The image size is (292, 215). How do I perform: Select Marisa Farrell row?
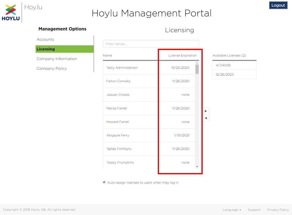point(149,108)
